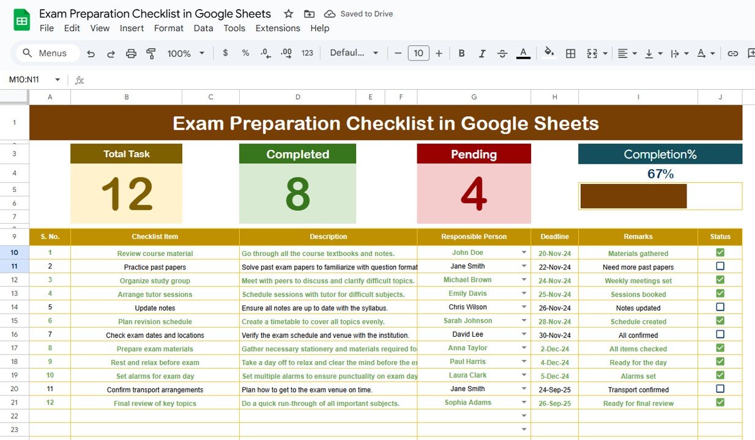Decrease decimal places
The image size is (755, 440).
pyautogui.click(x=266, y=53)
